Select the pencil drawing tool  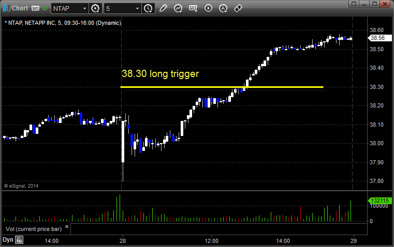pos(163,8)
